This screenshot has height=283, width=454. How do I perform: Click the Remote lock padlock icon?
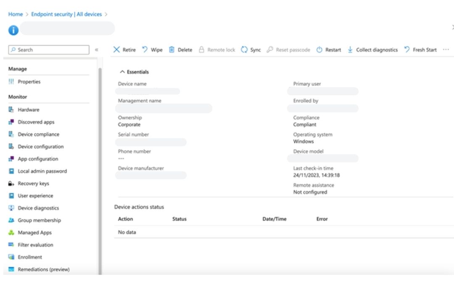click(201, 49)
